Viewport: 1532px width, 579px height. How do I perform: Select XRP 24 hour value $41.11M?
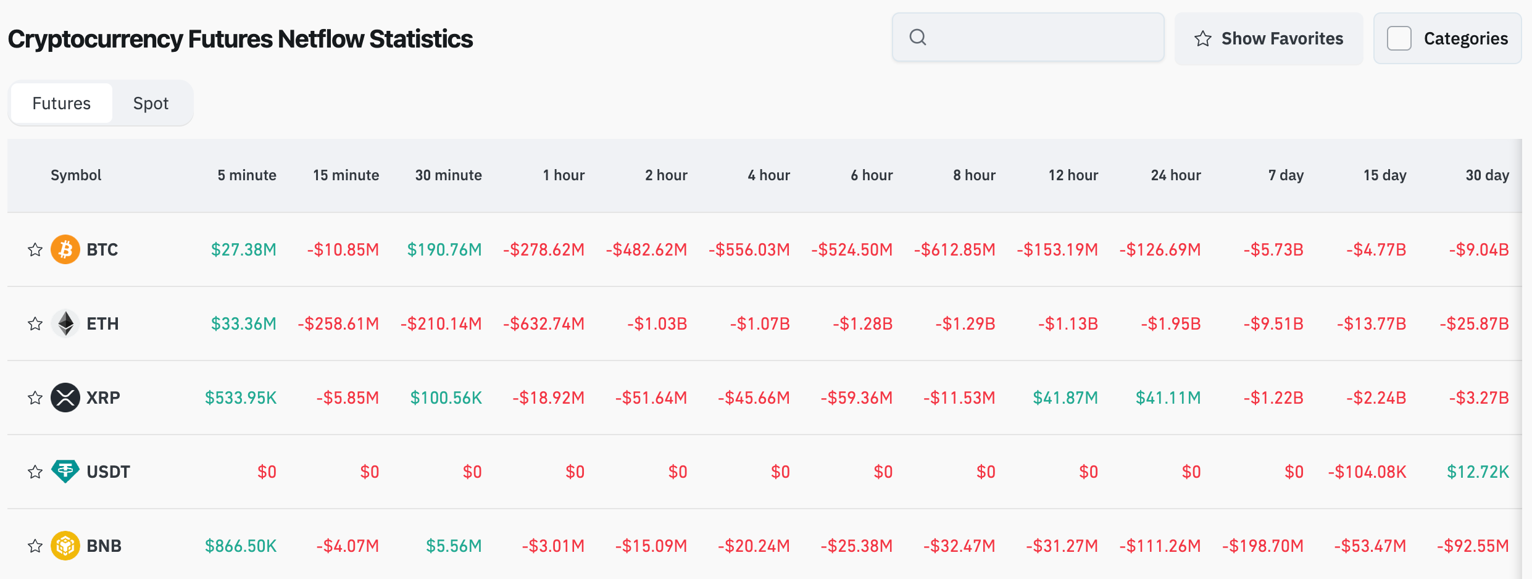pyautogui.click(x=1168, y=398)
